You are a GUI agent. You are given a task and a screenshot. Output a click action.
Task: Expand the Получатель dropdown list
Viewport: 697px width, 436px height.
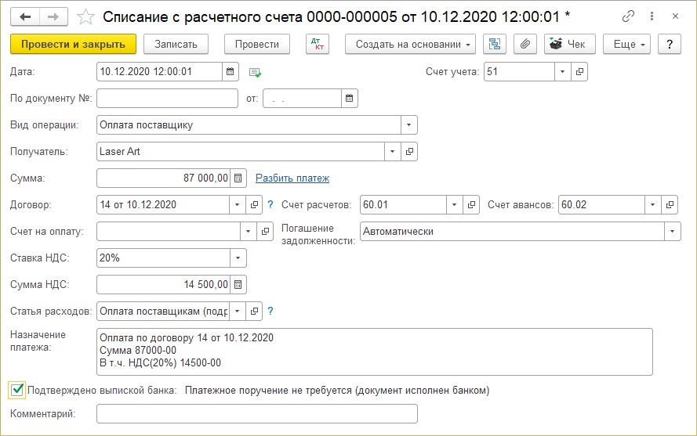(x=392, y=151)
